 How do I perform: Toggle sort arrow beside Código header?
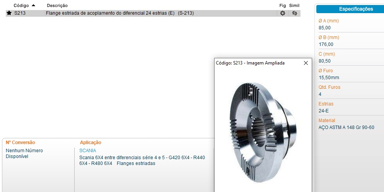tap(34, 5)
